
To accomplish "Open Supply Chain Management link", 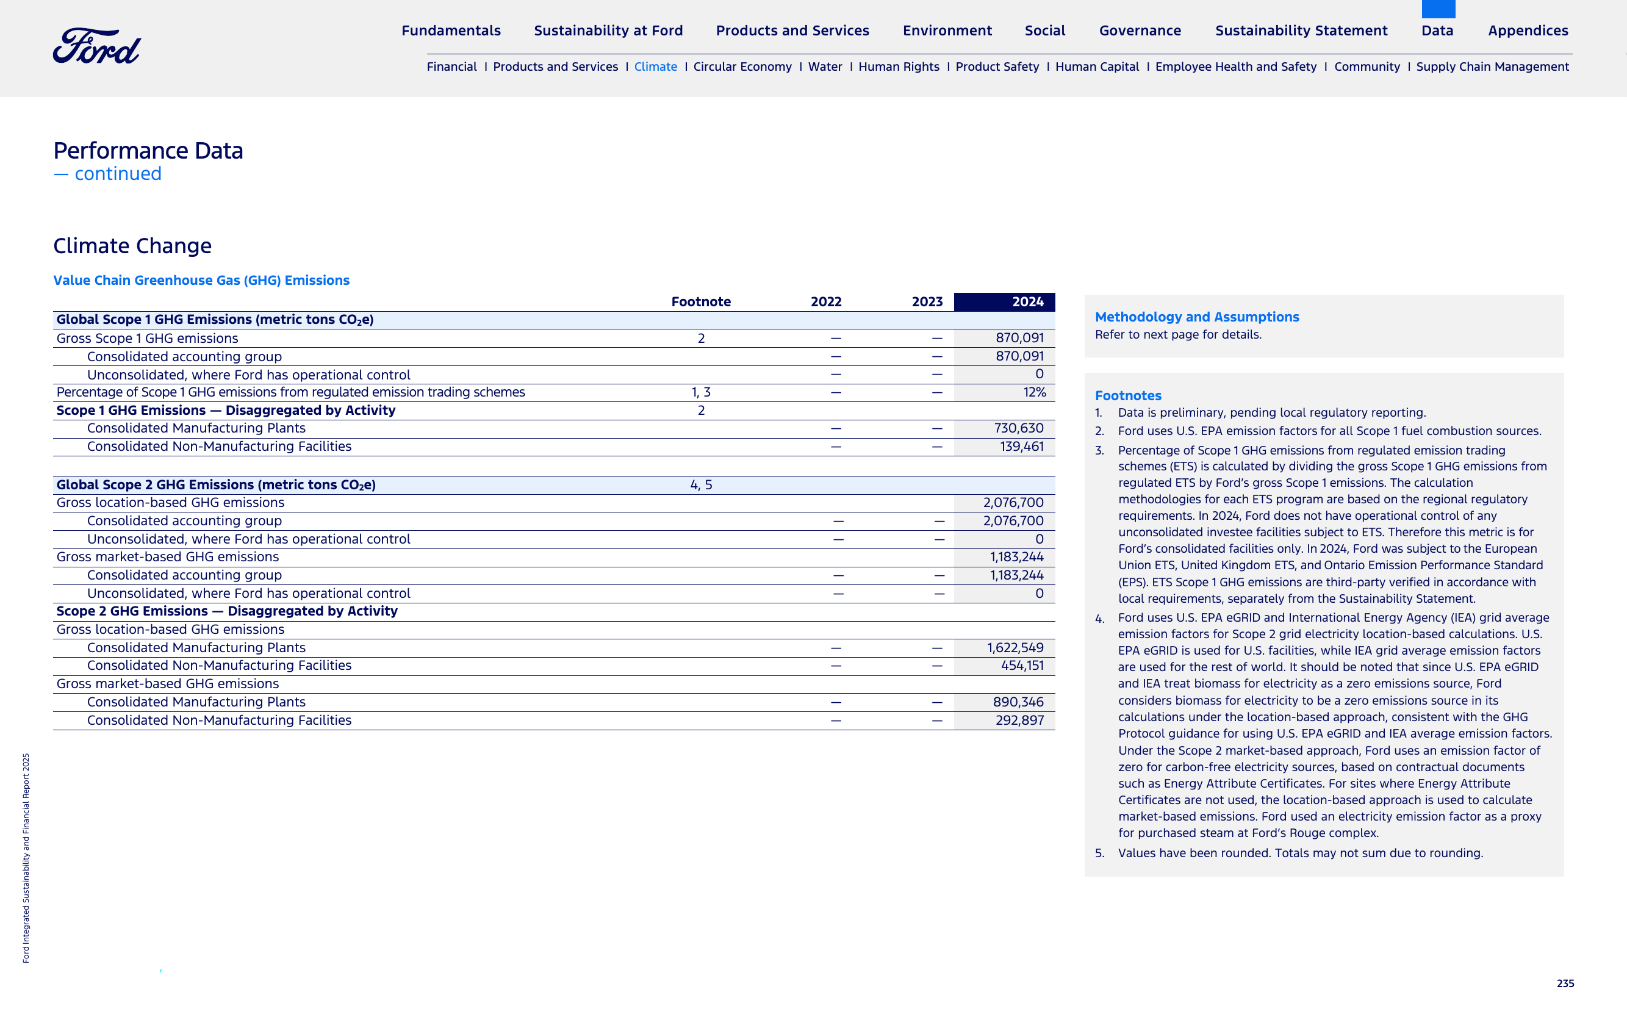I will coord(1492,66).
